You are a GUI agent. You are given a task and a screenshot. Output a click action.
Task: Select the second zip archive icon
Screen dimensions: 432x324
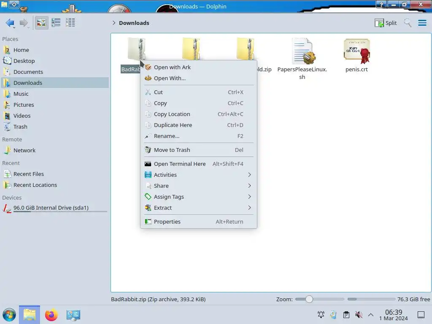(x=191, y=49)
